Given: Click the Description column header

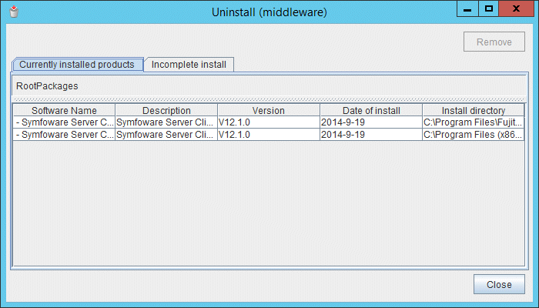Looking at the screenshot, I should pyautogui.click(x=166, y=111).
